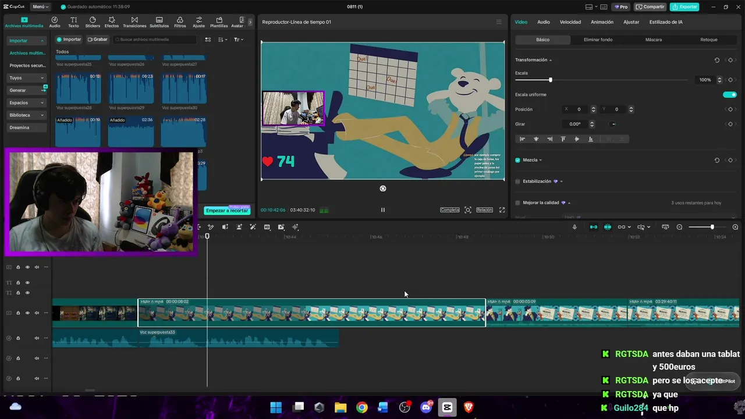The image size is (745, 419).
Task: Adjust the timeline zoom slider handle
Action: [x=712, y=227]
